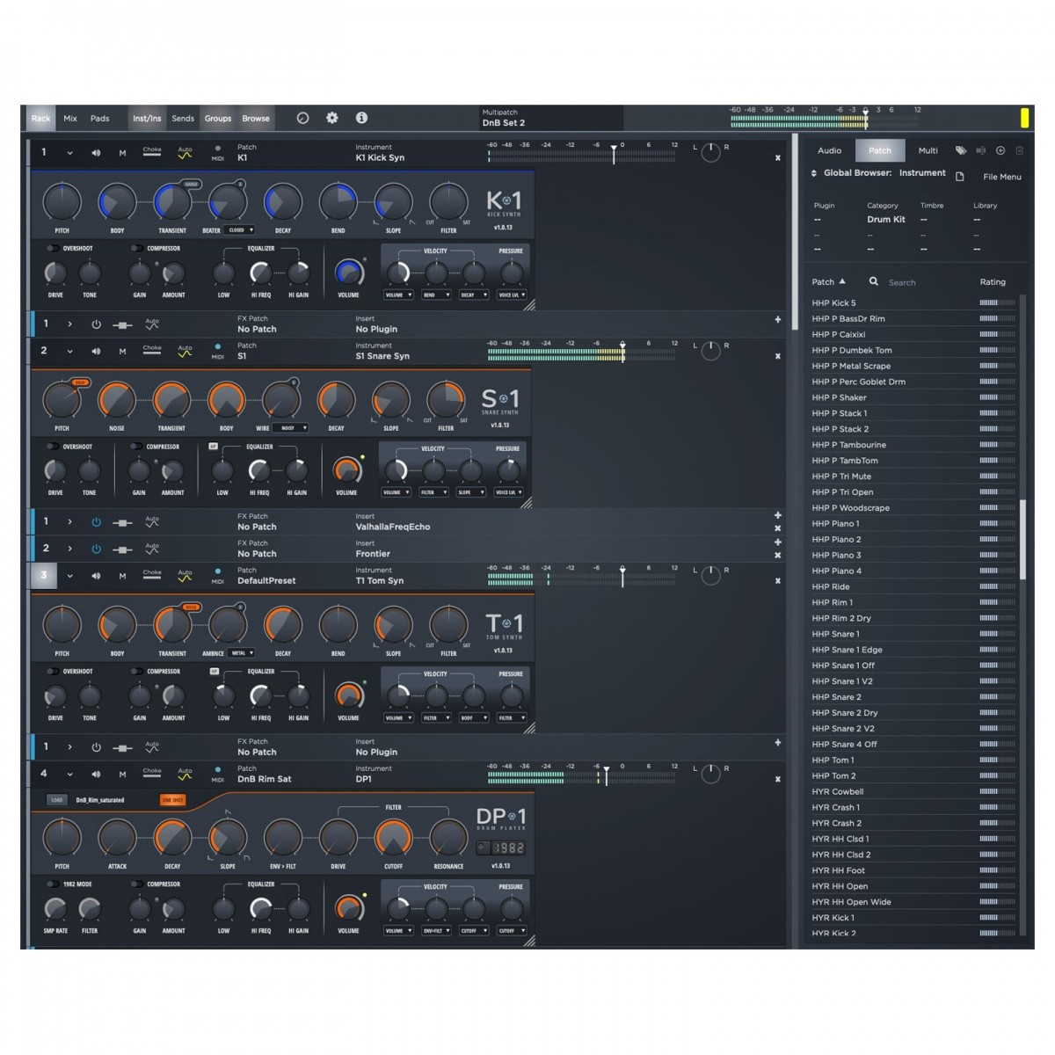The width and height of the screenshot is (1055, 1055).
Task: Switch to the Pads tab
Action: [x=100, y=119]
